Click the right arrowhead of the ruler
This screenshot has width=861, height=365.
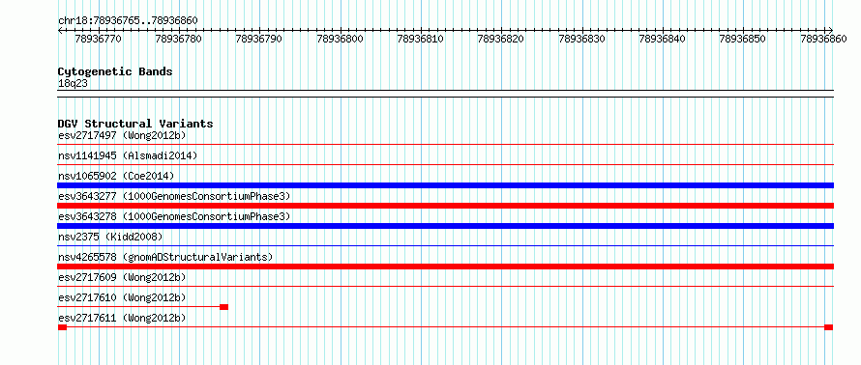[830, 30]
